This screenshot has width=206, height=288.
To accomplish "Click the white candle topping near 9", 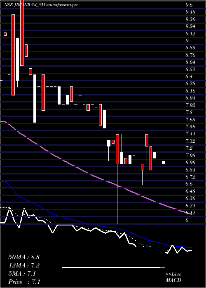I will (17, 59).
